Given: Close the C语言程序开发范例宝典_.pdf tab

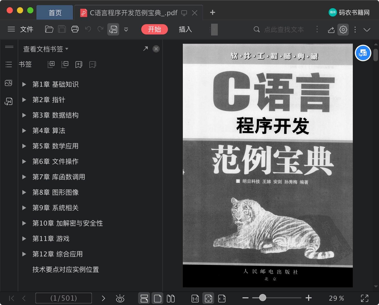Looking at the screenshot, I should point(195,13).
